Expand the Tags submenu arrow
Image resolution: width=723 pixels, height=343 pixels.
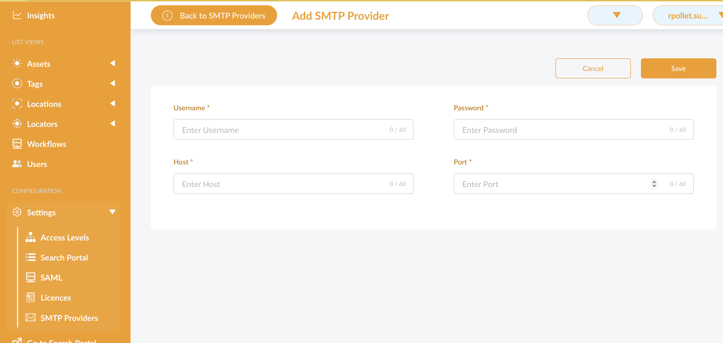tap(112, 83)
